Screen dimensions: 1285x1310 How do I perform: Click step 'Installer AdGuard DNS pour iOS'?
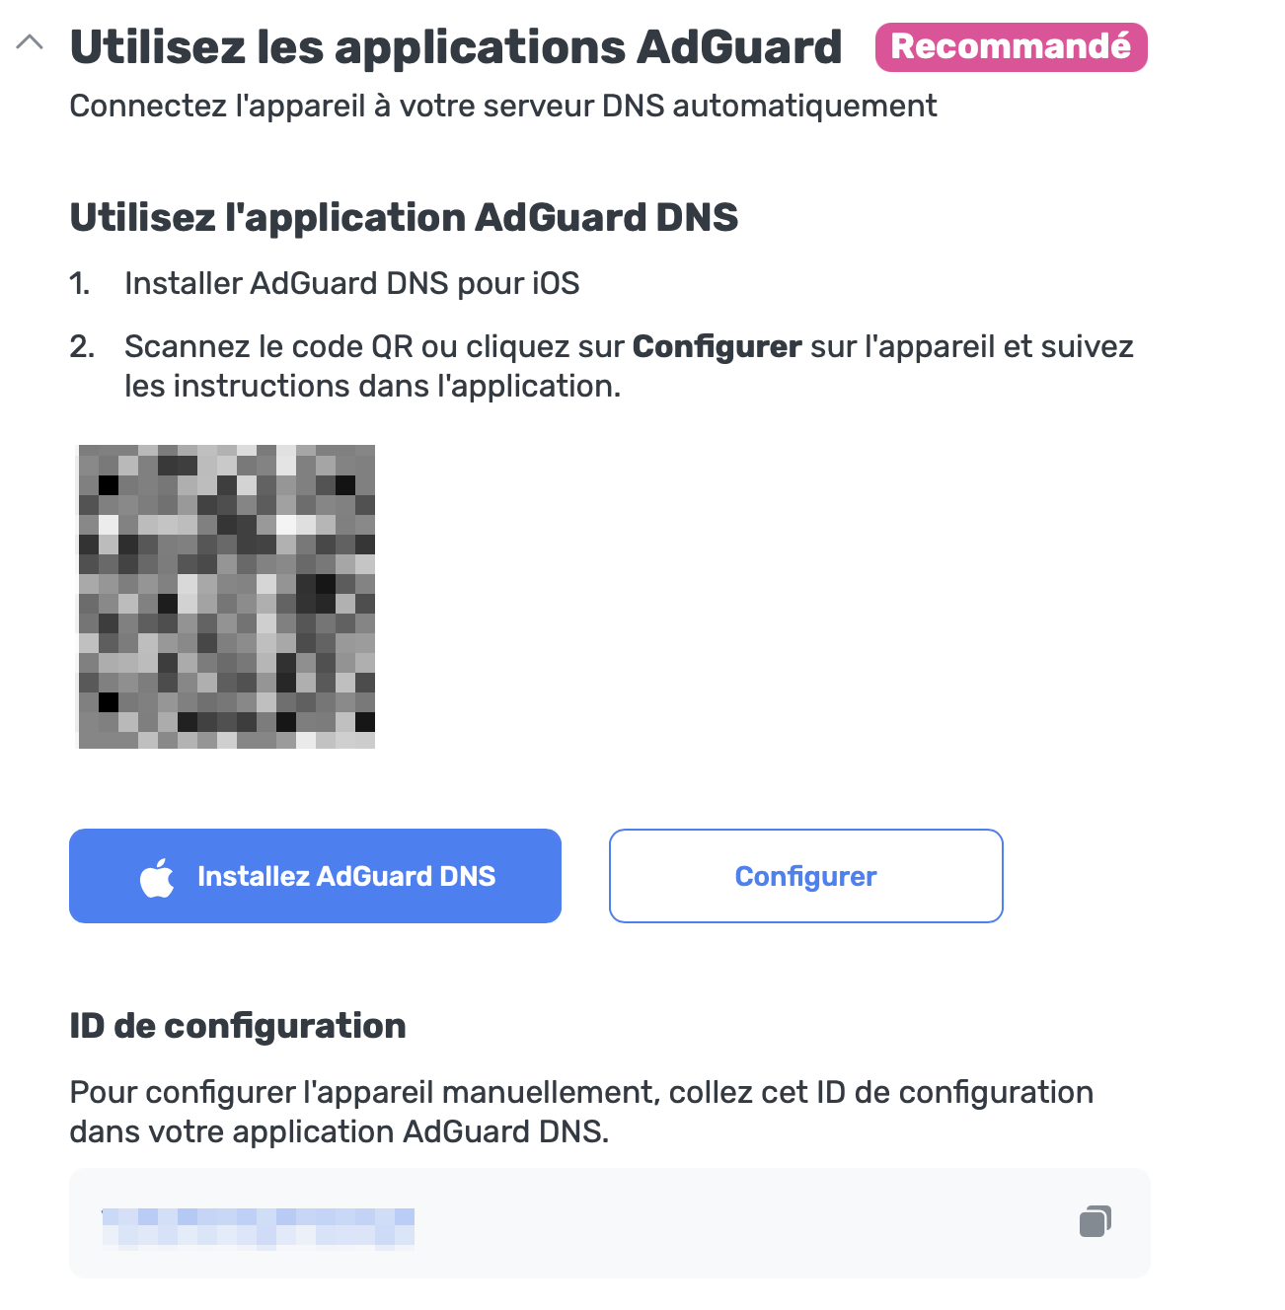point(351,284)
